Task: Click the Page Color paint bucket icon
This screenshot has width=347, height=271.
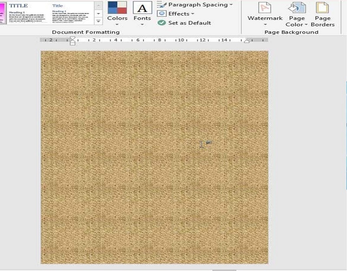Action: click(297, 8)
